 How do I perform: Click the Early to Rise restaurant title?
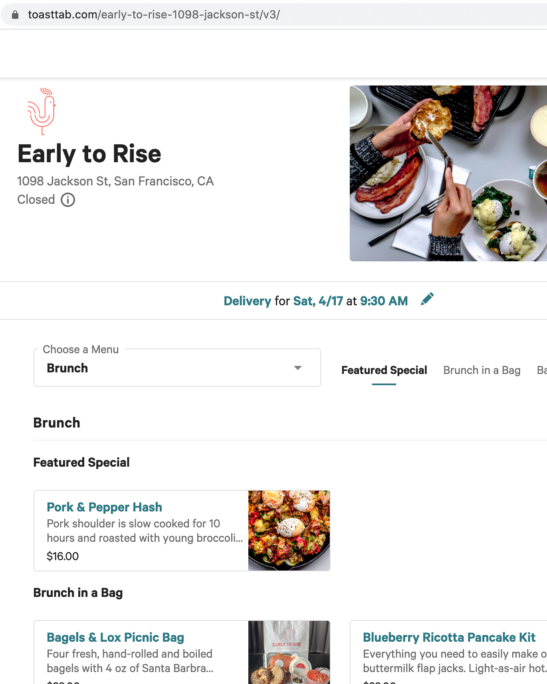tap(89, 154)
